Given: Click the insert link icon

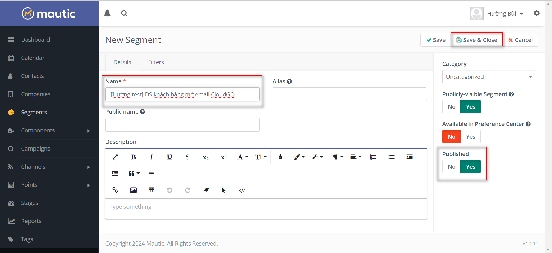Looking at the screenshot, I should 115,190.
